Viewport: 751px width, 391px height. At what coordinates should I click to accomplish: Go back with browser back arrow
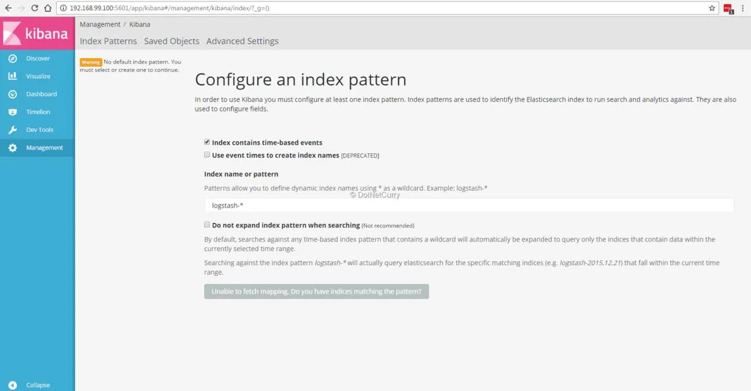[x=8, y=8]
